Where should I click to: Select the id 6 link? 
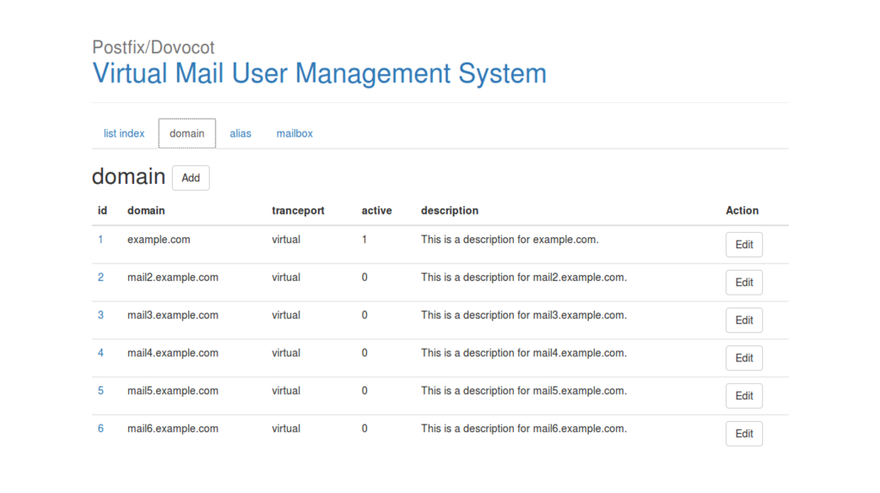(x=101, y=429)
